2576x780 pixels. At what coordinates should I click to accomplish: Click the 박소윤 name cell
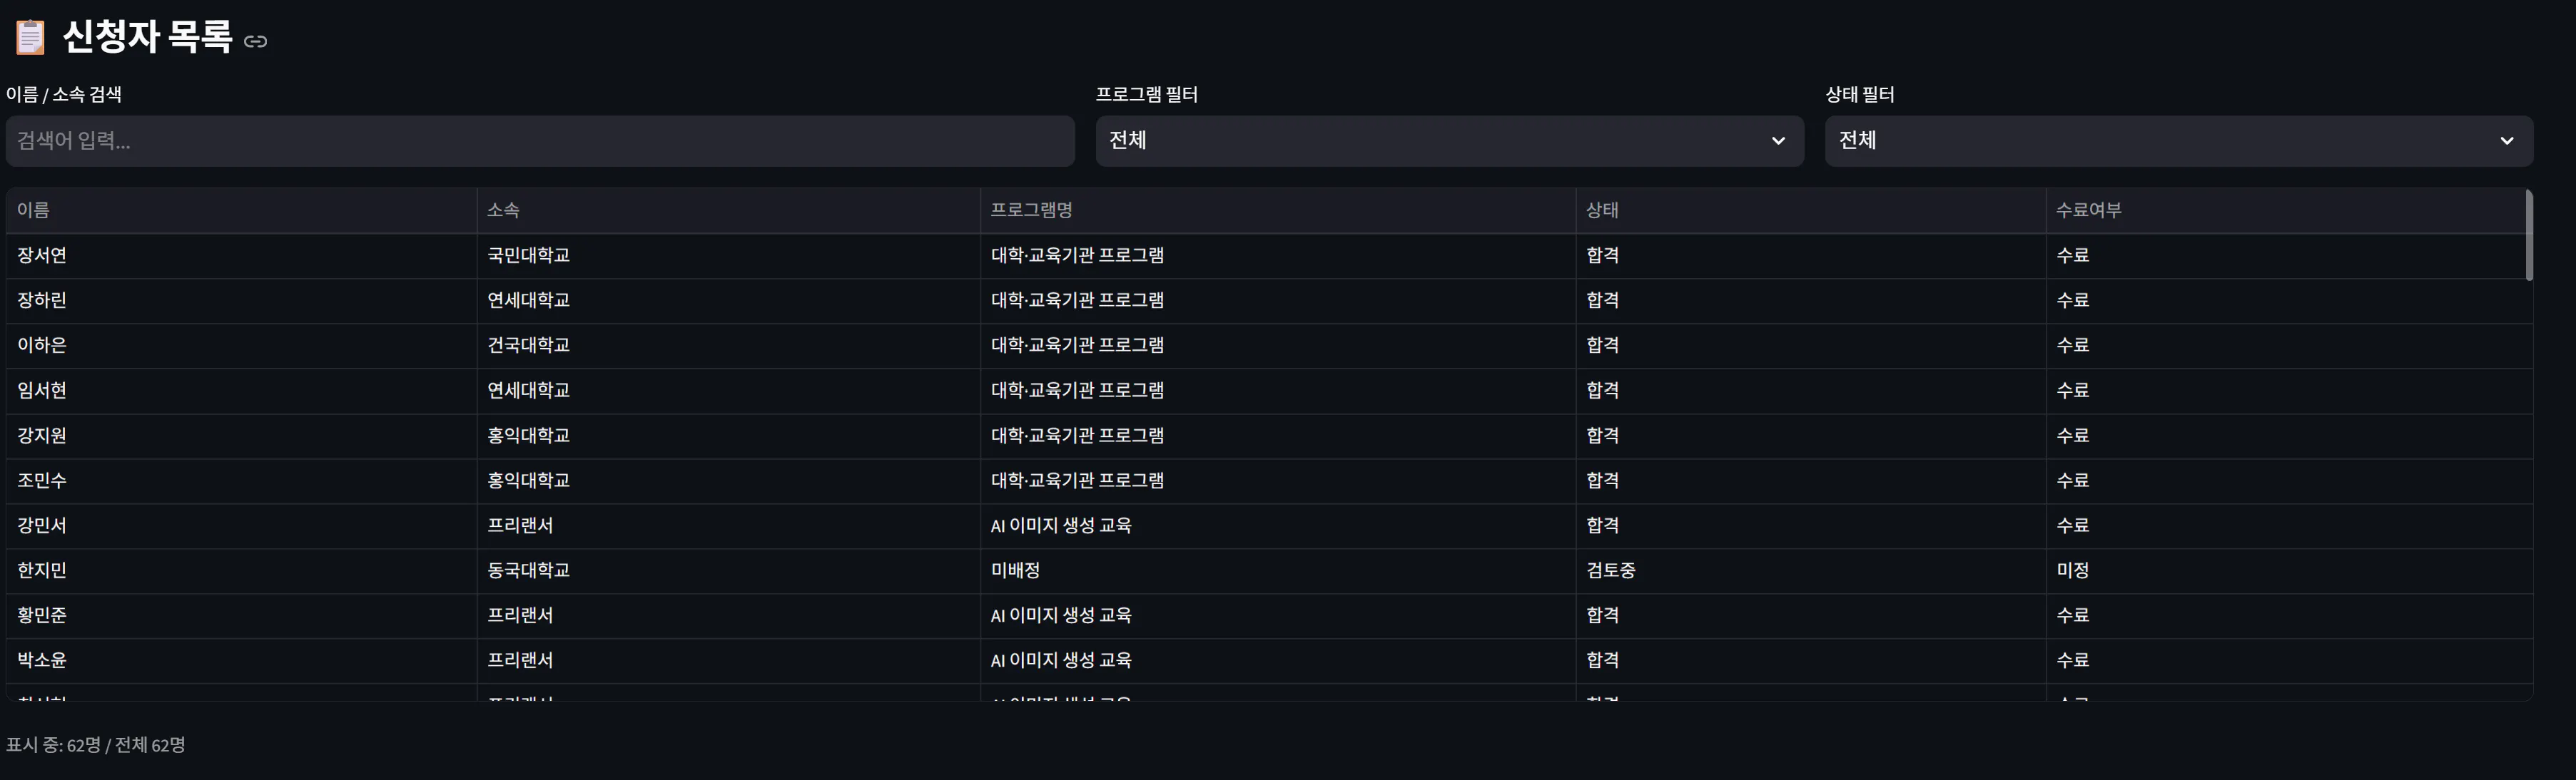pyautogui.click(x=42, y=660)
